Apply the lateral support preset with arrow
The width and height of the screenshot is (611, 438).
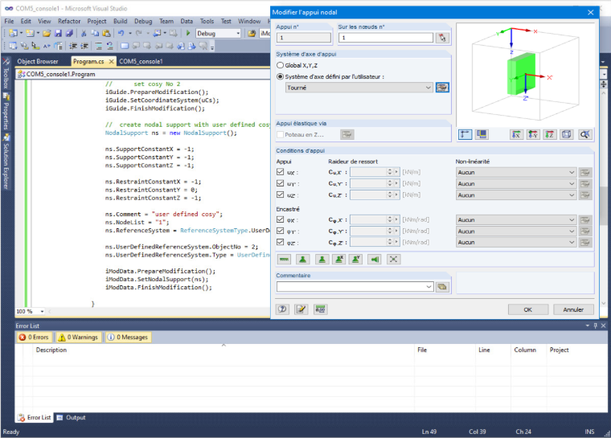[375, 260]
